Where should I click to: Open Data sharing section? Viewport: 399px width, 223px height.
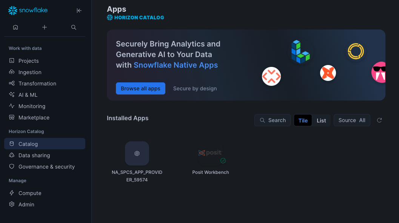point(45,155)
